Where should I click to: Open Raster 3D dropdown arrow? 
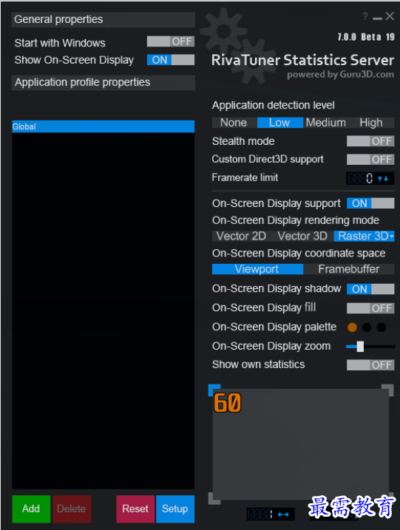pyautogui.click(x=392, y=237)
